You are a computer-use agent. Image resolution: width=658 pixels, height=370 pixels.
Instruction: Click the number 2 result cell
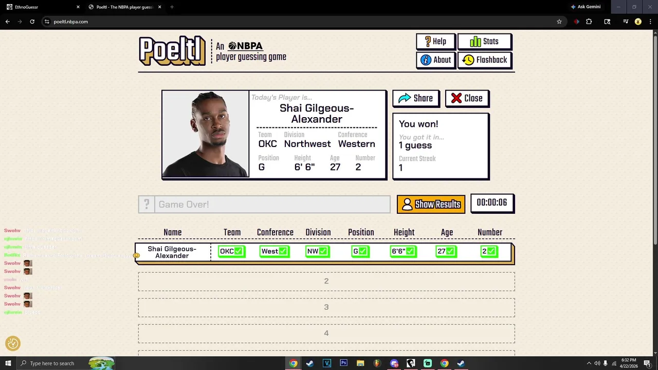[x=489, y=251]
